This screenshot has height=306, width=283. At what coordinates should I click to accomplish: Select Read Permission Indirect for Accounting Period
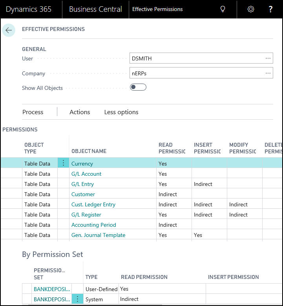[174, 225]
